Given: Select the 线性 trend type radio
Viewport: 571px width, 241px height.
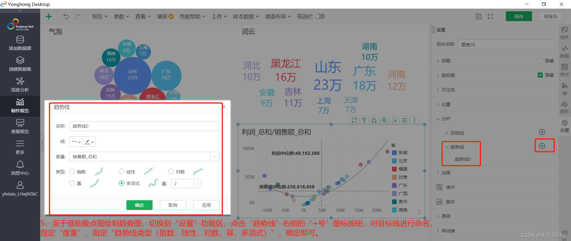Looking at the screenshot, I should click(x=121, y=171).
